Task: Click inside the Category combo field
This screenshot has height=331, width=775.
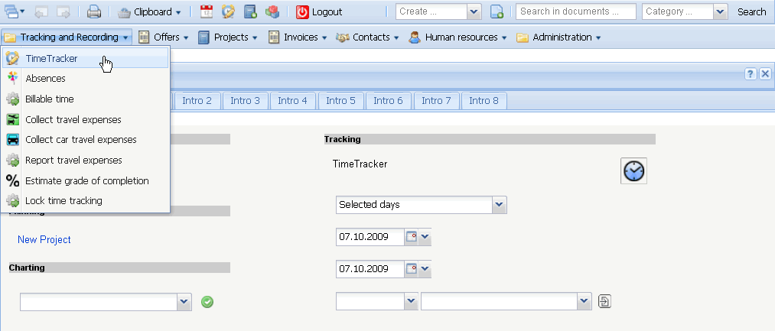Action: [678, 11]
